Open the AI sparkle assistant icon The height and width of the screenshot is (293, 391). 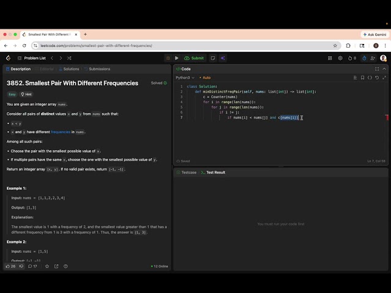pyautogui.click(x=222, y=58)
